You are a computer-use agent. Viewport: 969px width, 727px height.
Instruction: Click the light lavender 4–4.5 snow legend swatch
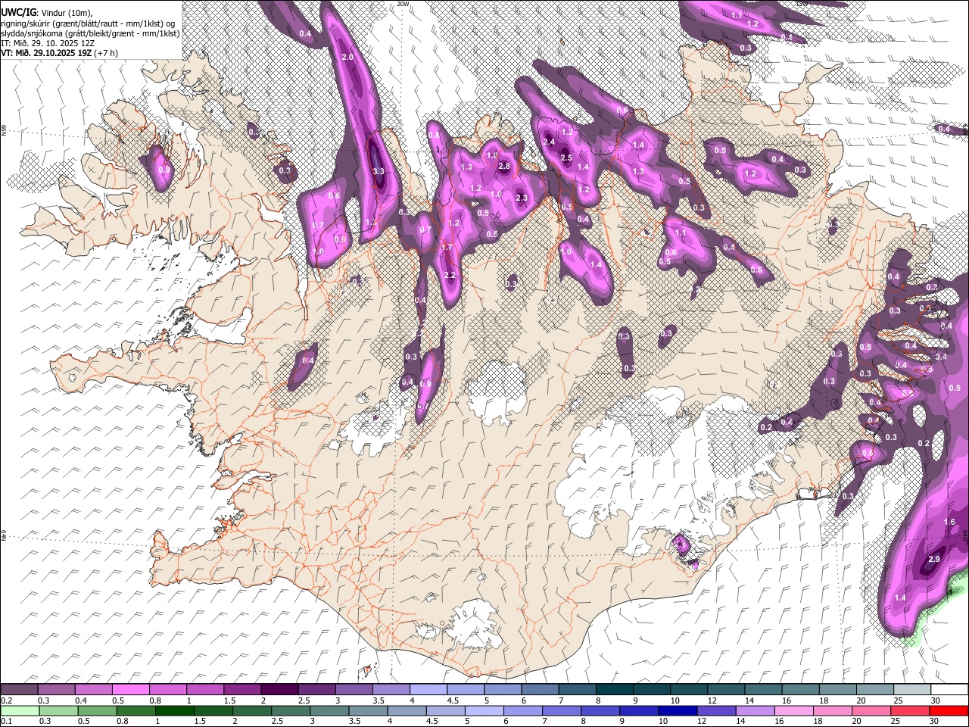428,690
